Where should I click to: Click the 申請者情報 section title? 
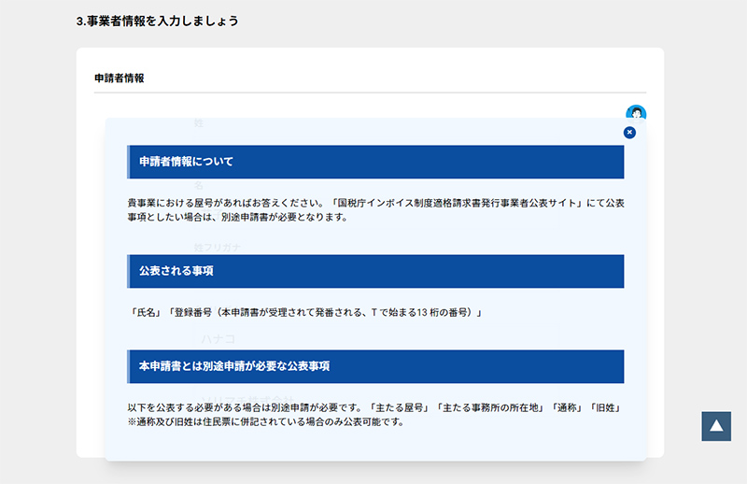click(120, 78)
